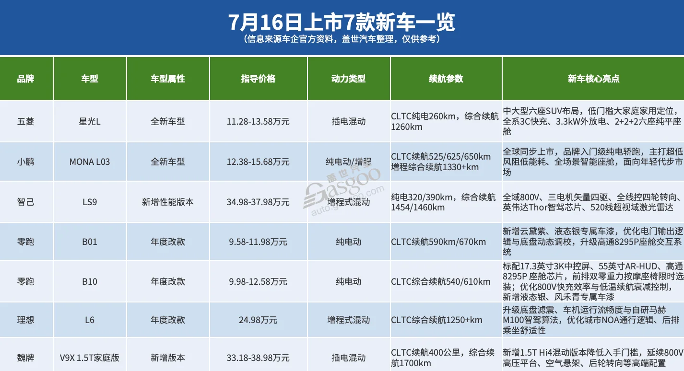Click 年度改款 in the B01 row
The image size is (684, 371).
[168, 242]
